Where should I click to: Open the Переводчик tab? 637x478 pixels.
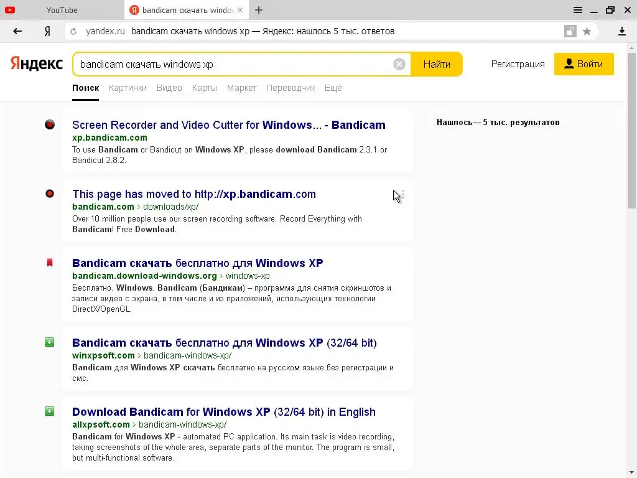pos(291,88)
